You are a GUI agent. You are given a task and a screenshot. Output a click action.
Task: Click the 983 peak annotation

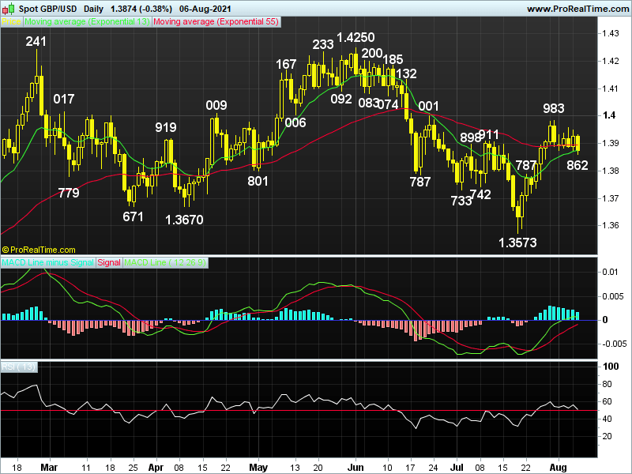553,108
